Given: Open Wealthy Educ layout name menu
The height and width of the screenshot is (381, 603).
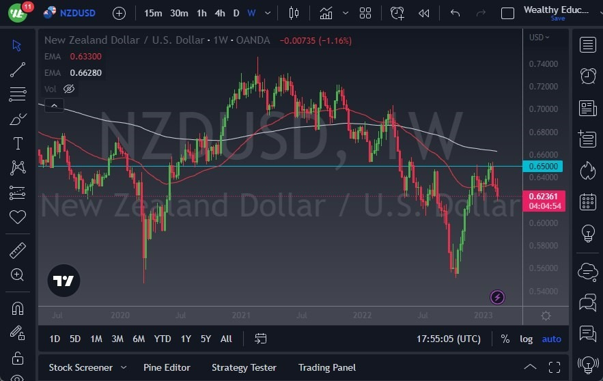Looking at the screenshot, I should (x=556, y=10).
